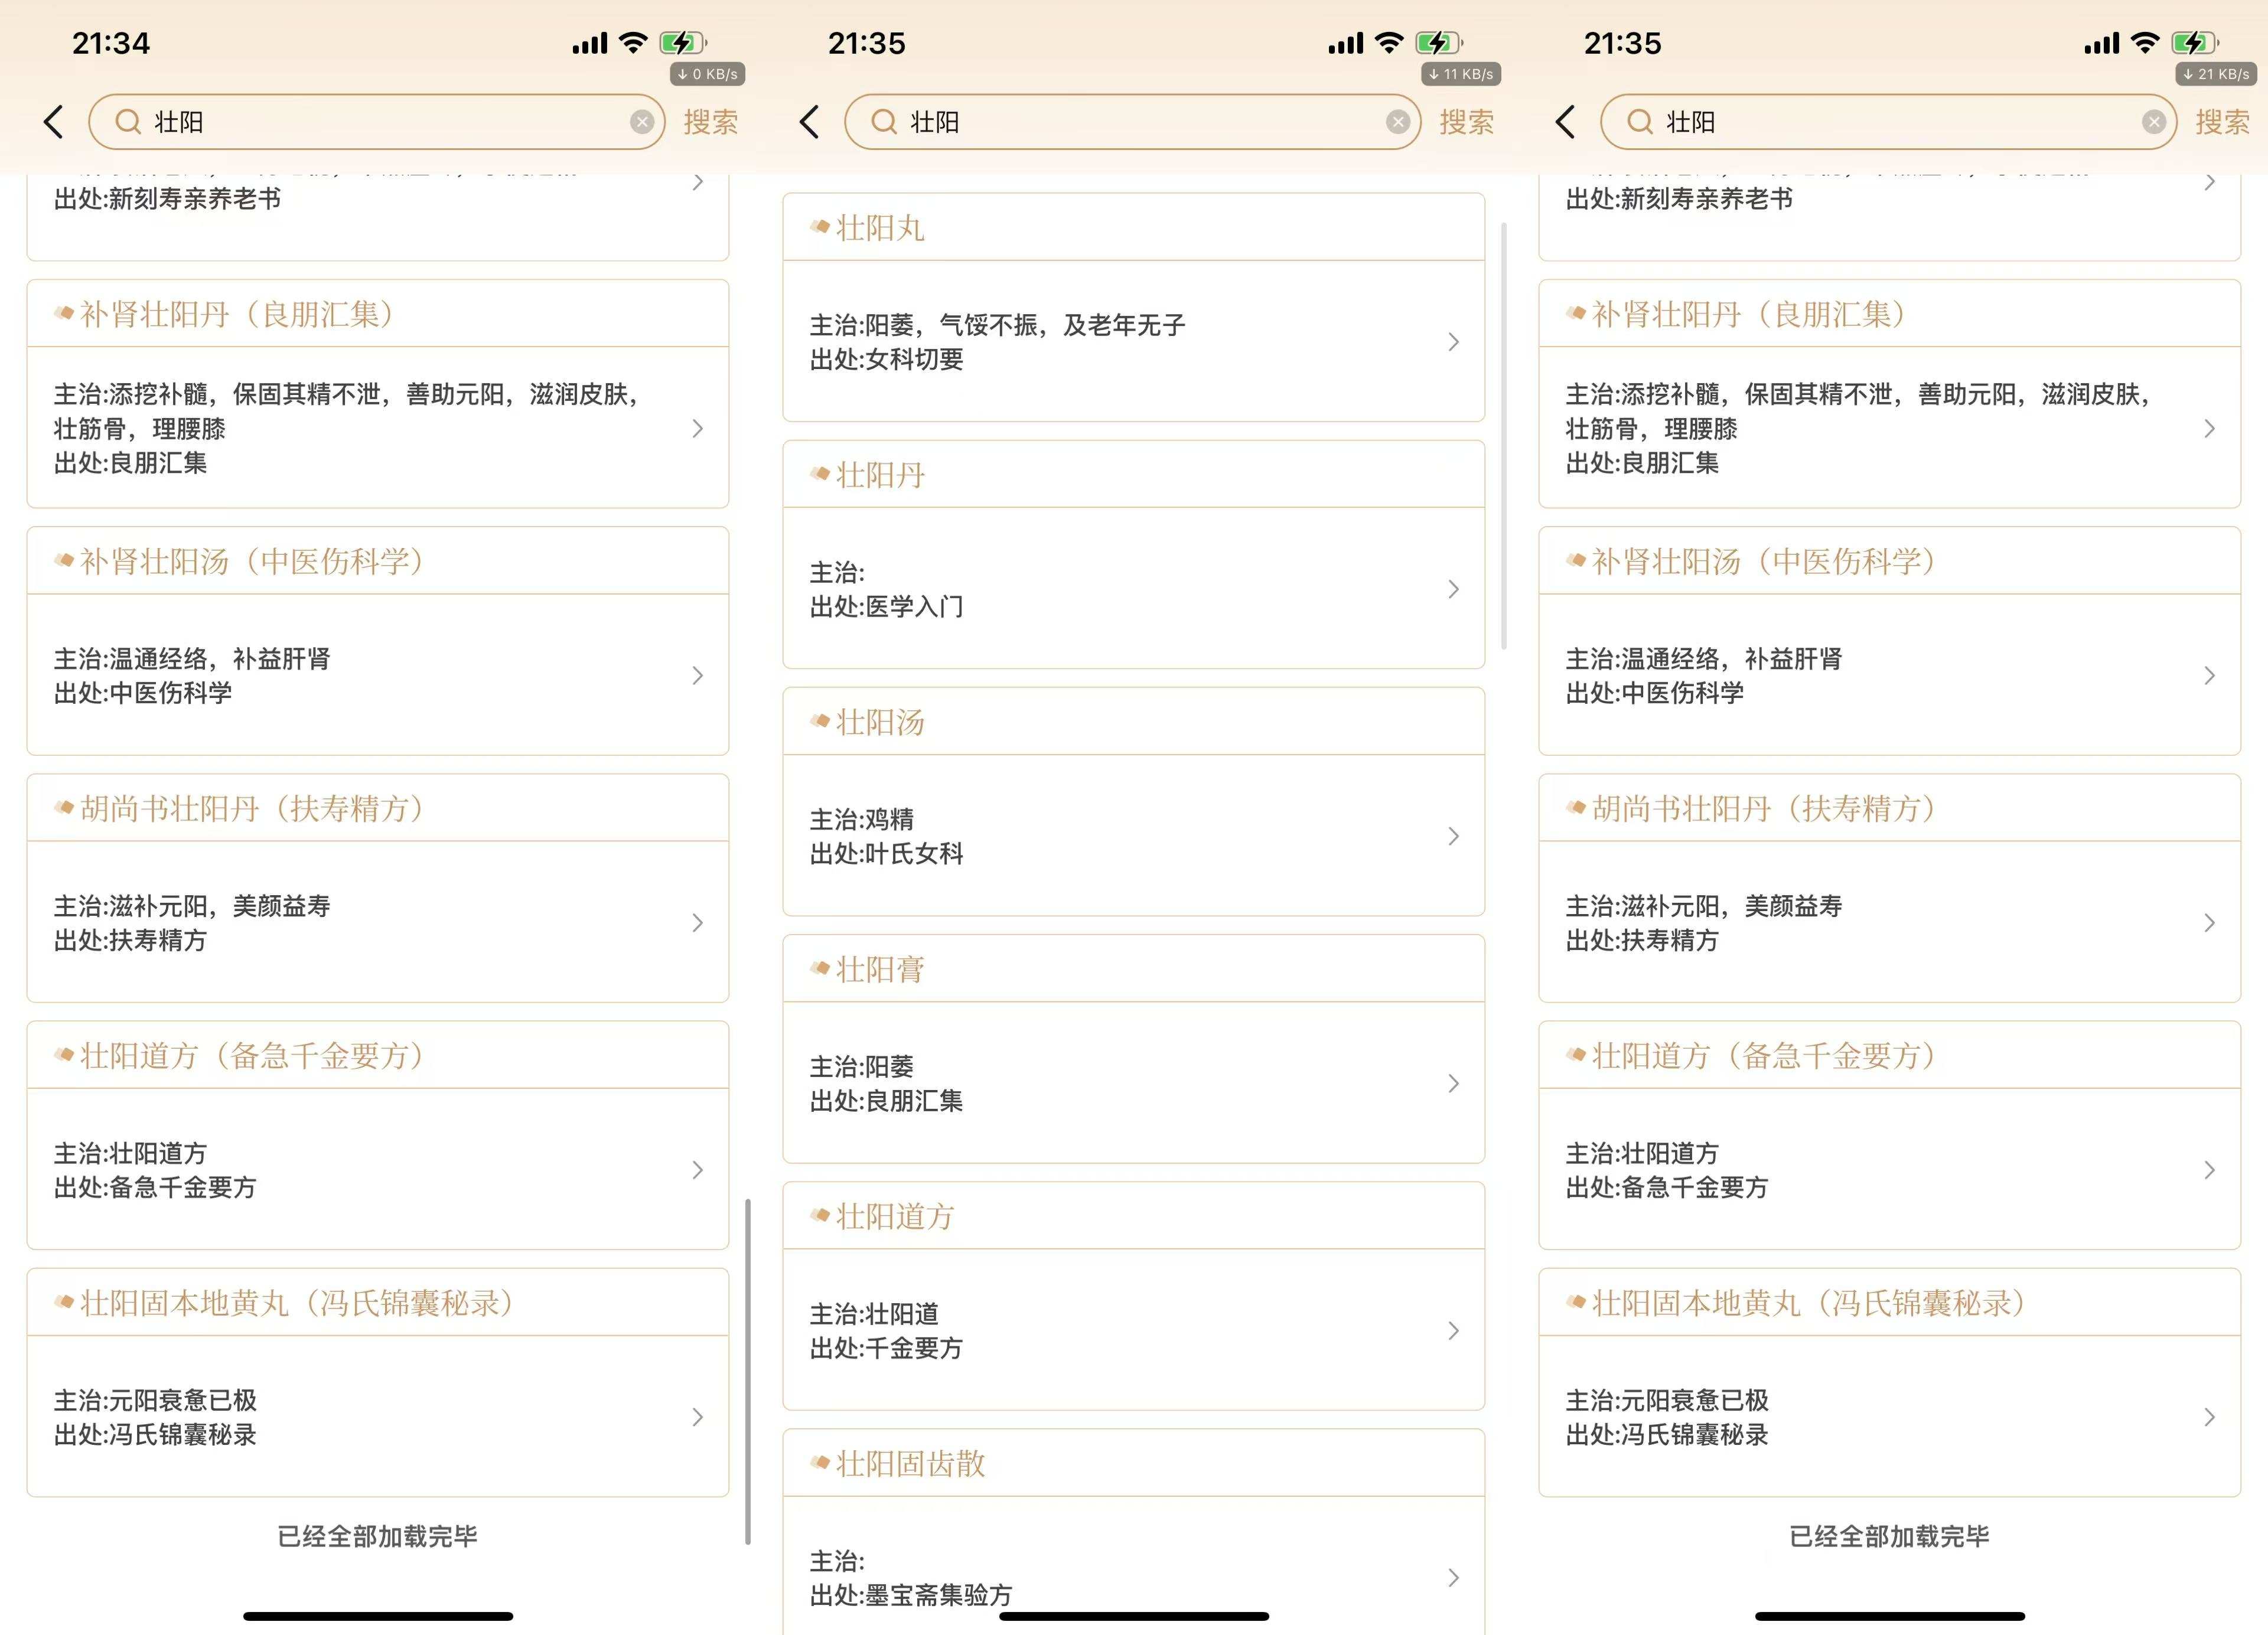
Task: Tap the back arrow in the left screen
Action: click(x=54, y=122)
